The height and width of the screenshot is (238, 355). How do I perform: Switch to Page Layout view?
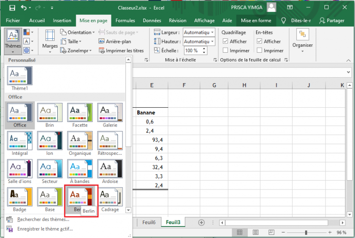coord(256,232)
